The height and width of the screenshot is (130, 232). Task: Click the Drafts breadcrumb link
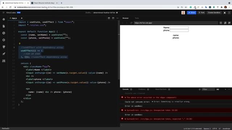coord(88,13)
